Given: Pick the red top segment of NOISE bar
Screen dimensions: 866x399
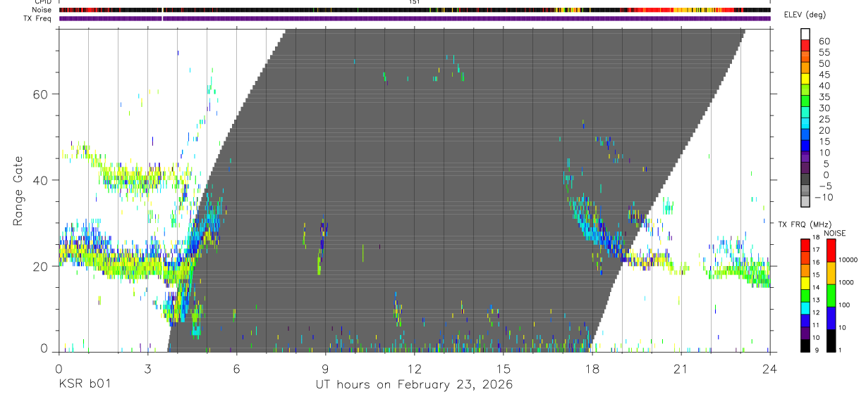Looking at the screenshot, I should (831, 251).
